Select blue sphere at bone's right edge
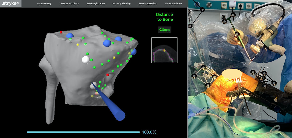Screen dimensions: 292x138 click(x=133, y=52)
